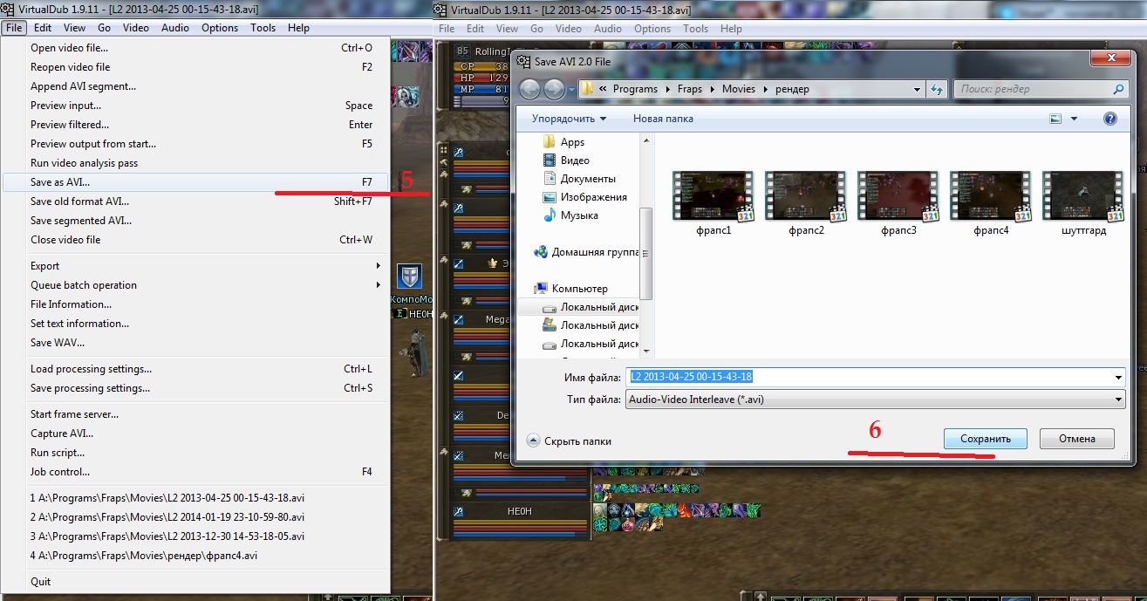Choose Save old format AVI
This screenshot has height=601, width=1147.
click(196, 201)
